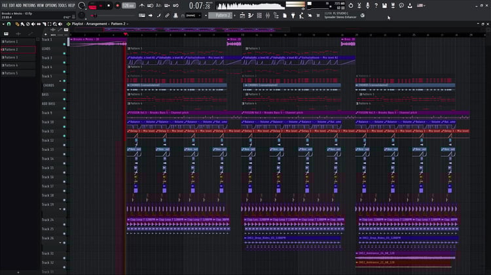Image resolution: width=491 pixels, height=275 pixels.
Task: Toggle loop recording icon
Action: [175, 6]
